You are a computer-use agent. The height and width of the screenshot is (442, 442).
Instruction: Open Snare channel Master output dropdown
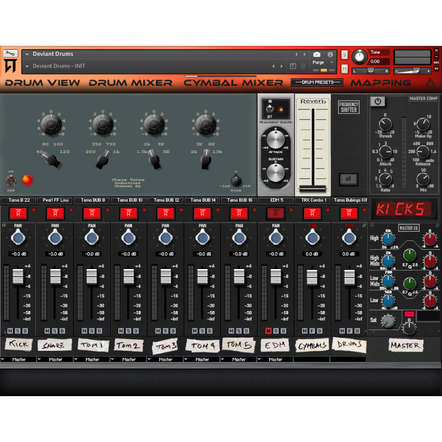coord(55,360)
